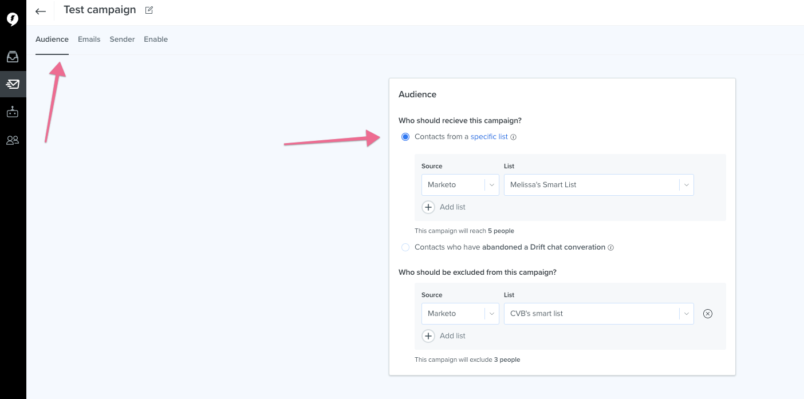Click the Test campaign title
The height and width of the screenshot is (399, 804).
pyautogui.click(x=100, y=10)
